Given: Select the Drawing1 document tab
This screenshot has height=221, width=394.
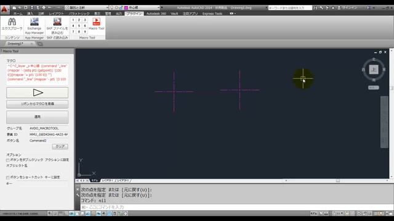Looking at the screenshot, I should [15, 44].
